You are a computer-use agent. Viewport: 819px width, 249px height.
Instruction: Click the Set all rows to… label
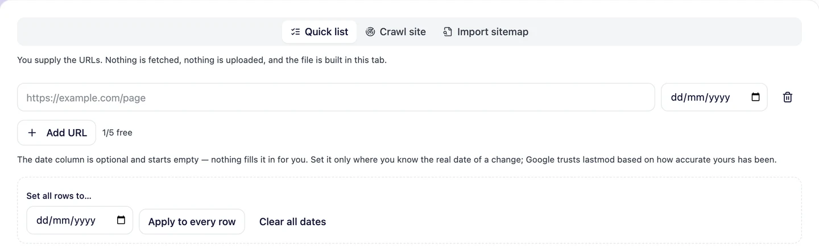coord(59,196)
